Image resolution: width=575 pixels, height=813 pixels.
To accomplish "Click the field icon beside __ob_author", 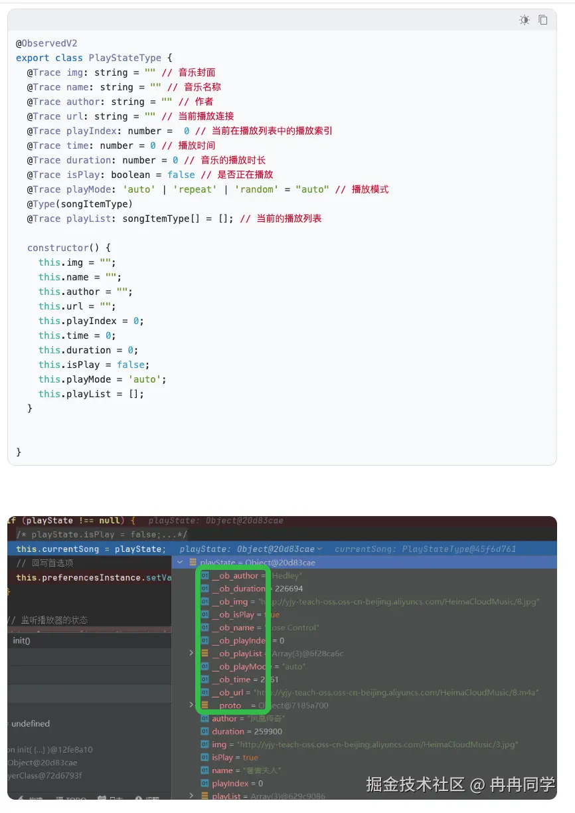I will (205, 576).
